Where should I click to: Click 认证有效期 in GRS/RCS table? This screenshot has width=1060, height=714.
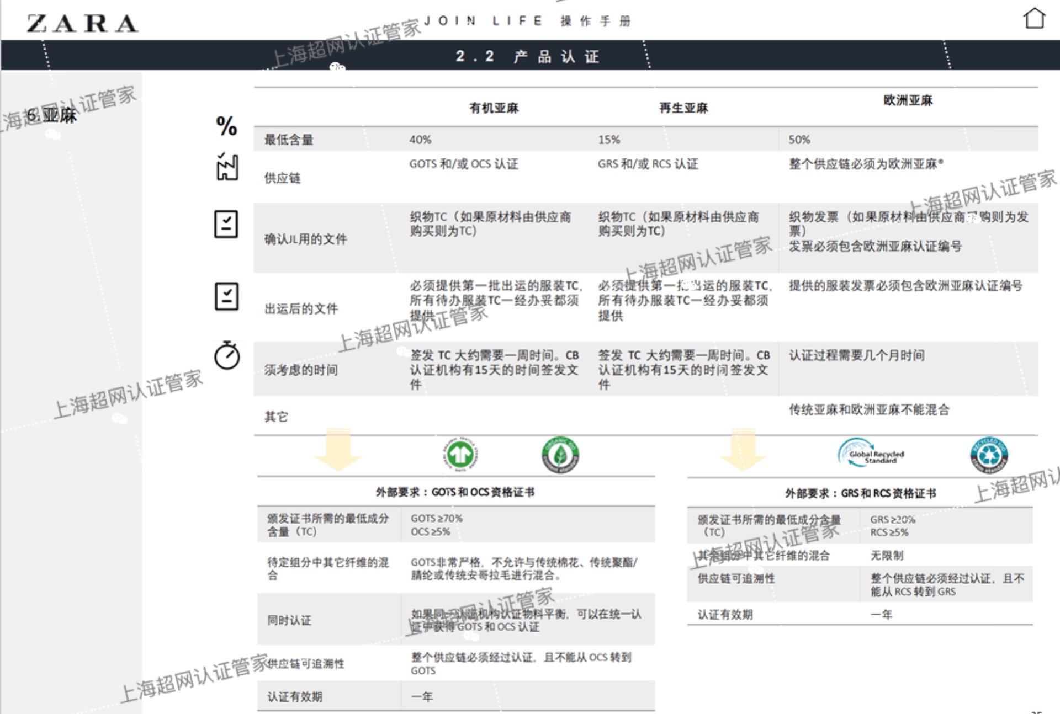(x=725, y=614)
